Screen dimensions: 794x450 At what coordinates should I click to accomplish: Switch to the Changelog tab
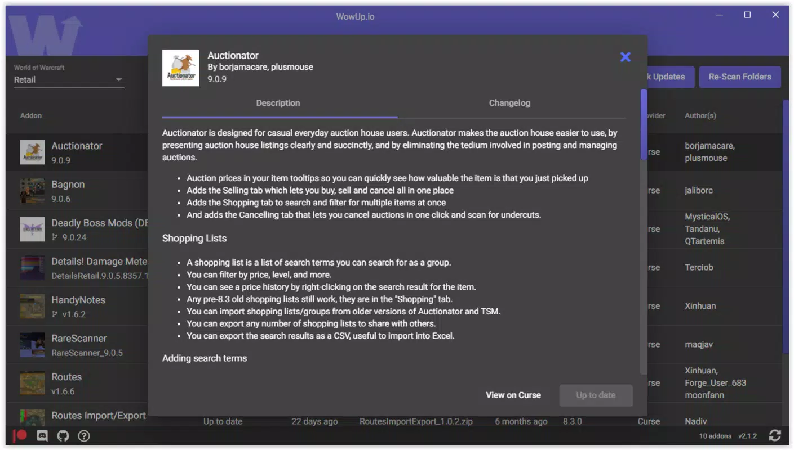point(509,103)
